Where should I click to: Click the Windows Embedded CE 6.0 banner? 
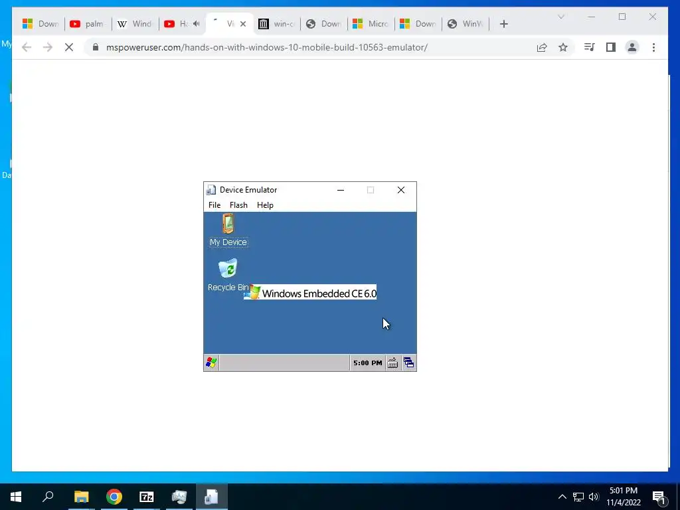pyautogui.click(x=310, y=293)
